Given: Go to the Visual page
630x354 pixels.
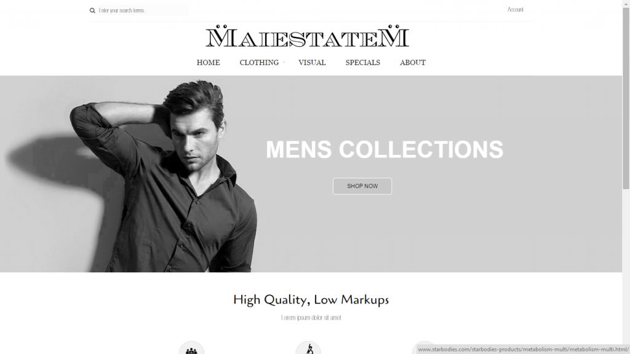Looking at the screenshot, I should [x=312, y=63].
